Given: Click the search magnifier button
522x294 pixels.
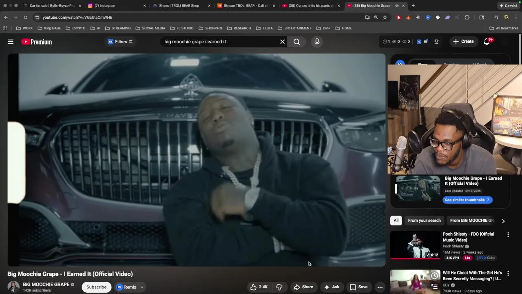Looking at the screenshot, I should coord(296,42).
